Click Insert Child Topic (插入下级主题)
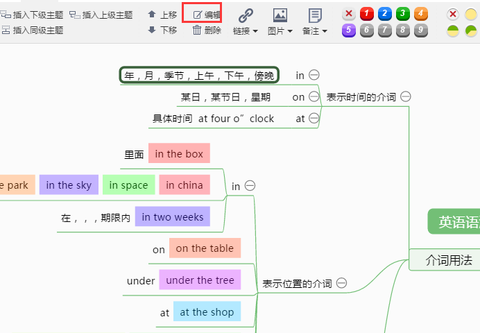The height and width of the screenshot is (333, 480). click(x=32, y=15)
